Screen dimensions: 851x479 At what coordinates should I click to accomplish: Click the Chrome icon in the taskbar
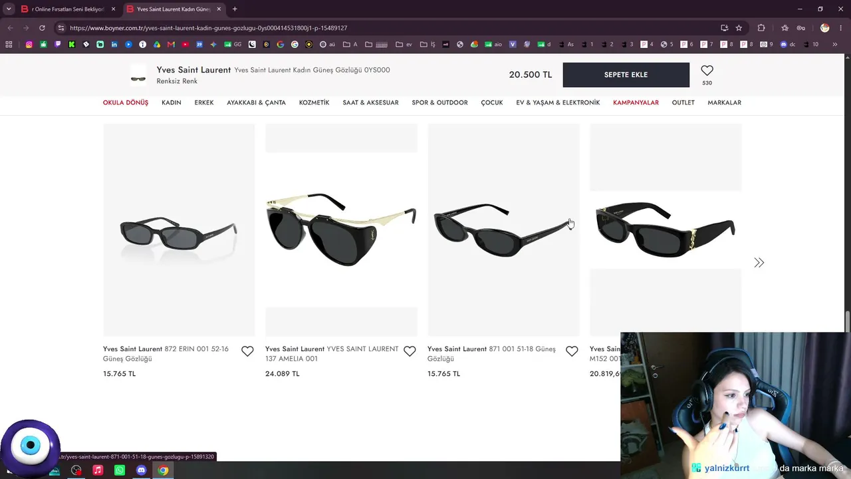163,470
